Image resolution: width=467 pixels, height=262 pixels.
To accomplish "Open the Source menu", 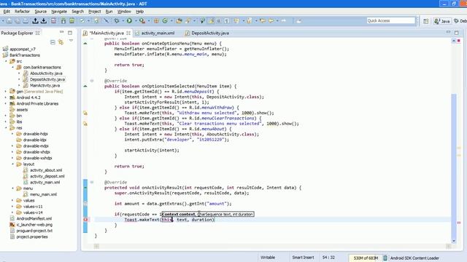I will tap(41, 12).
